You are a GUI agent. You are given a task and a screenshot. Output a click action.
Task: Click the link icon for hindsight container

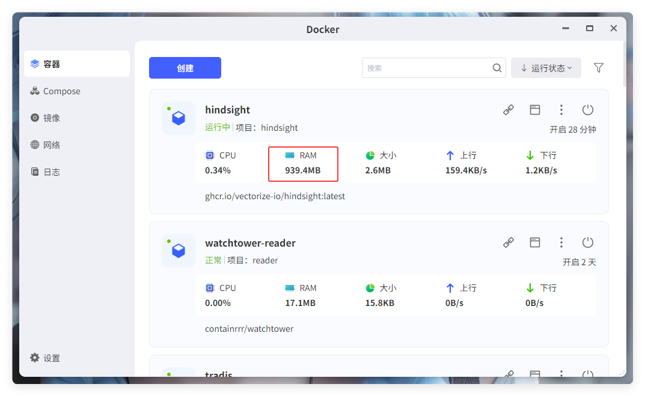pyautogui.click(x=509, y=110)
